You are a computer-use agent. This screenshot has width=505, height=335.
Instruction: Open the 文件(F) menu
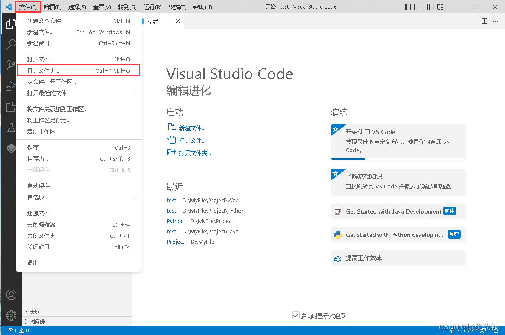point(28,7)
